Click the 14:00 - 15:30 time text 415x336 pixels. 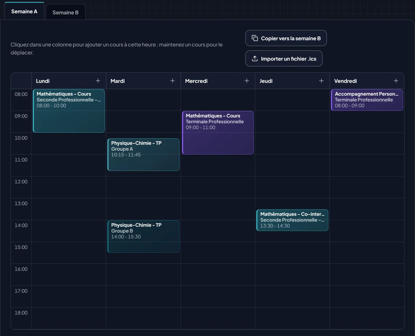[126, 237]
